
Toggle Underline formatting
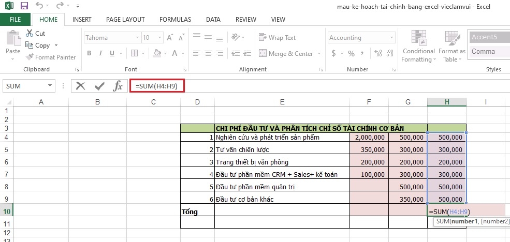112,53
